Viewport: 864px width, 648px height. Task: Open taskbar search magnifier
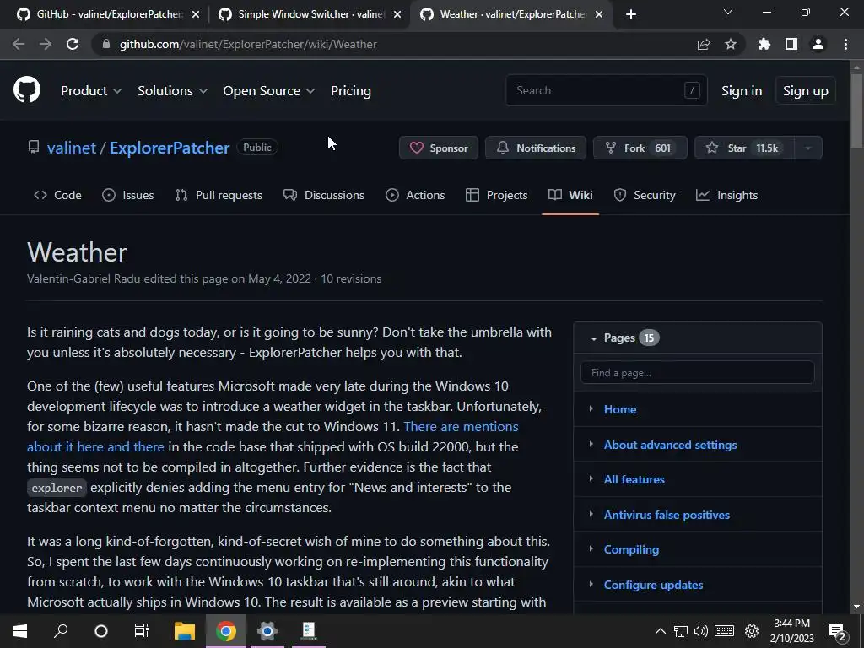point(61,631)
